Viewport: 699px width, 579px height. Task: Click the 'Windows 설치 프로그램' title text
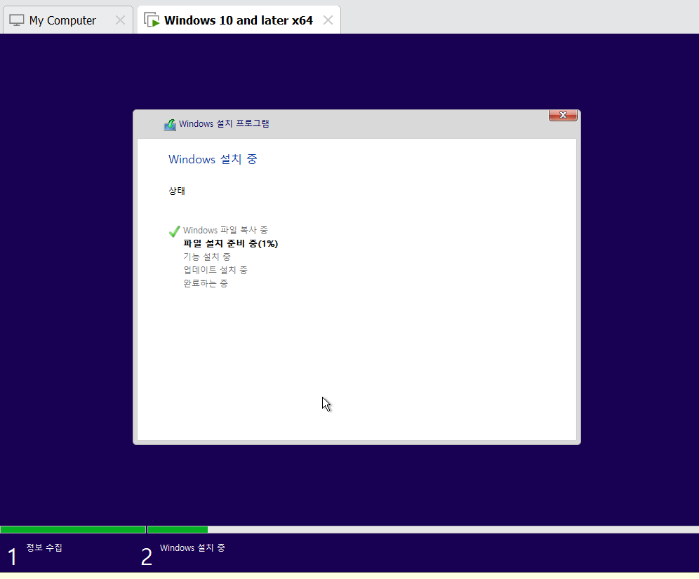click(x=224, y=123)
